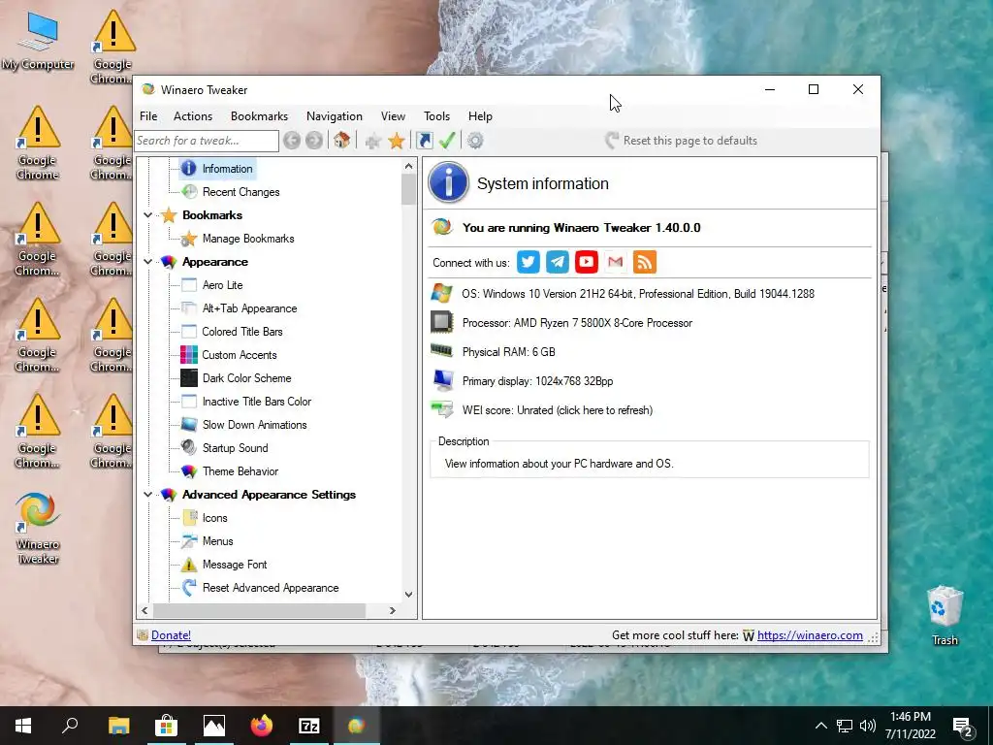Click the green checkmark toolbar icon
The height and width of the screenshot is (745, 993).
pyautogui.click(x=447, y=140)
